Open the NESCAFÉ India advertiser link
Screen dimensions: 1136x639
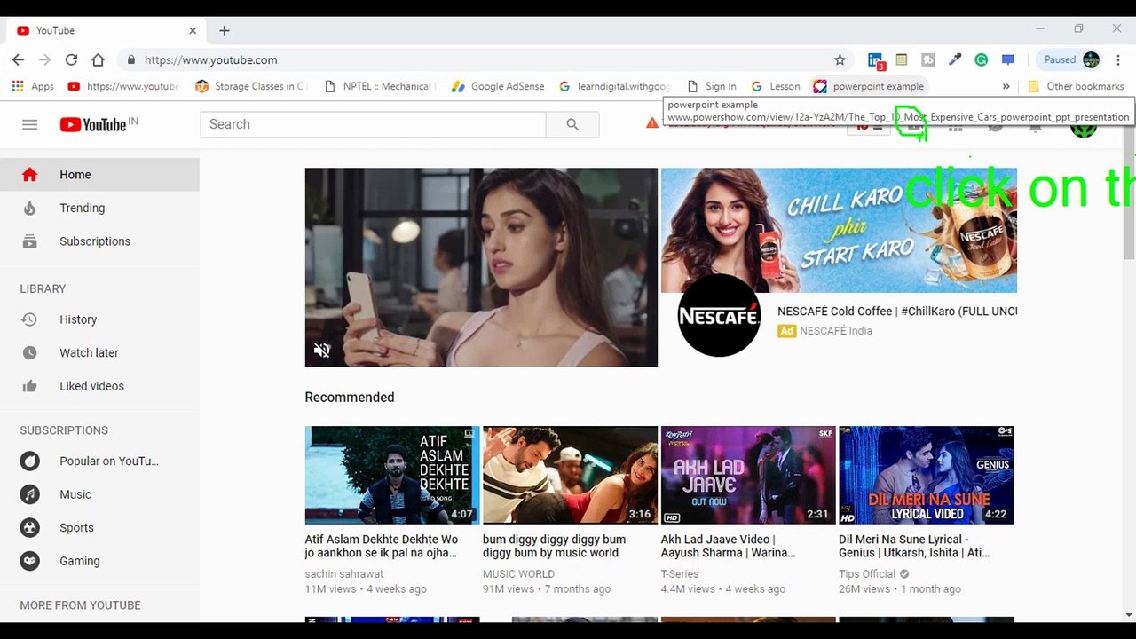835,331
